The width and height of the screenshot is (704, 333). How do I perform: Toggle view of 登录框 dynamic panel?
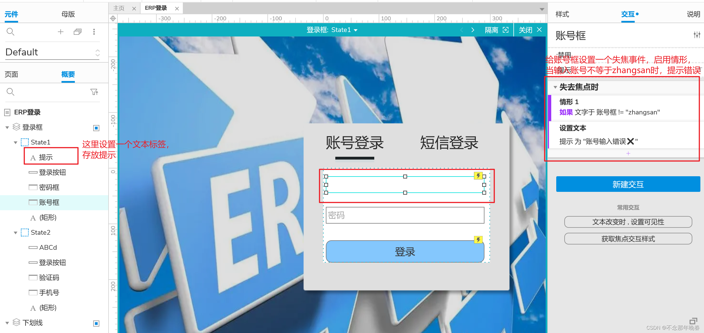tap(96, 128)
